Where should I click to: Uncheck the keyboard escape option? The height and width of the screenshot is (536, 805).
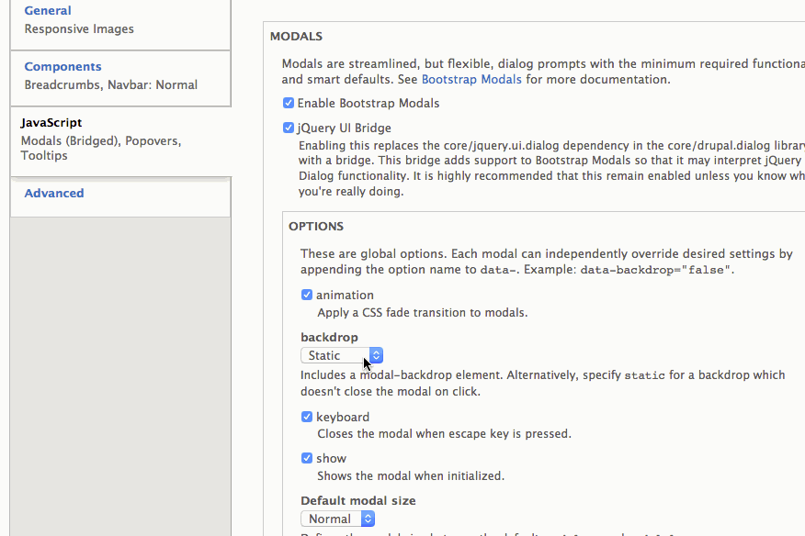tap(306, 417)
